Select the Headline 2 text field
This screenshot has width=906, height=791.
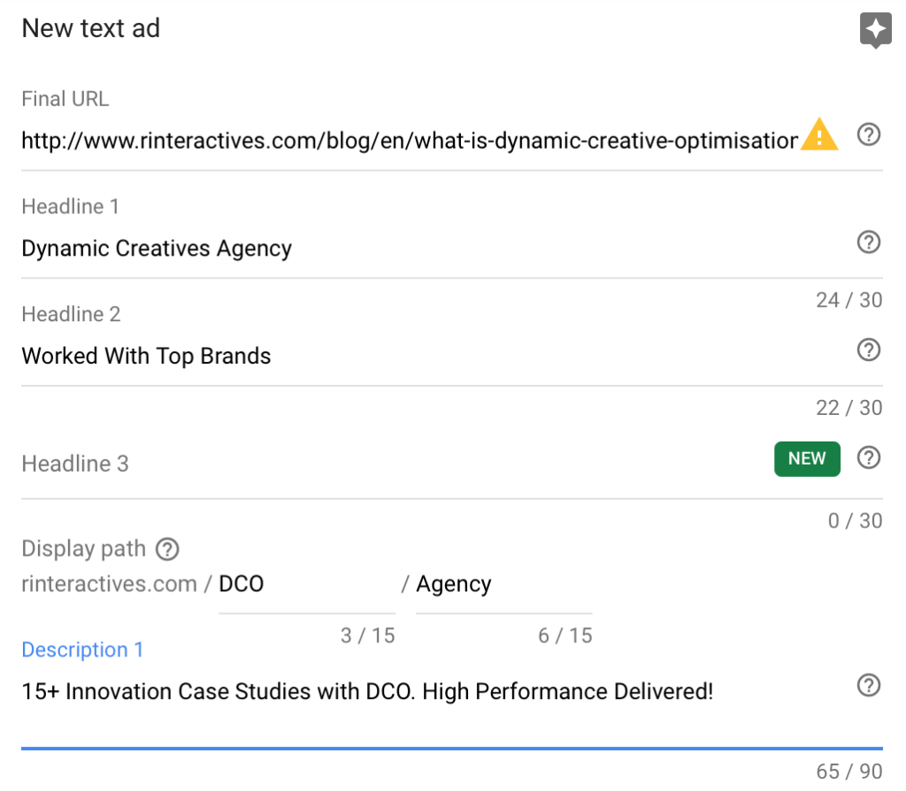coord(265,356)
